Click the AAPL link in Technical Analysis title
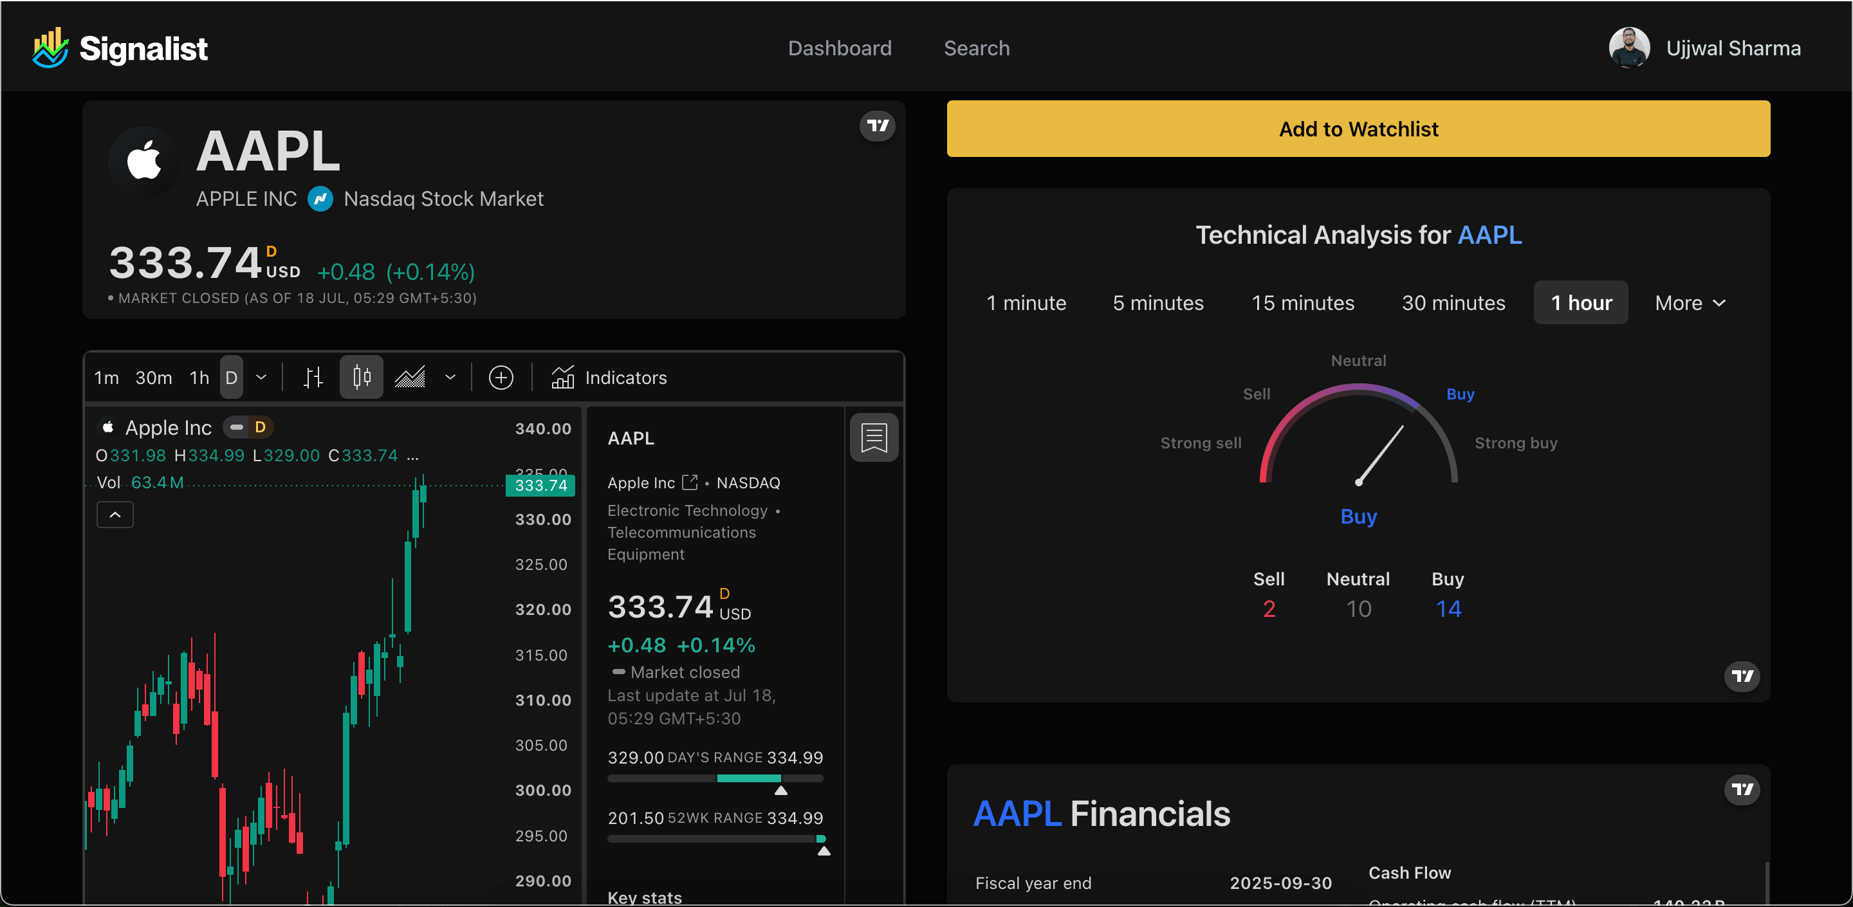 (x=1489, y=235)
